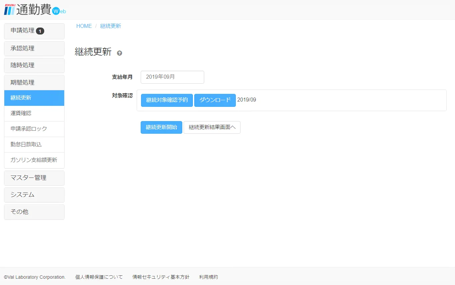Click the help question mark icon
This screenshot has width=455, height=285.
click(x=119, y=53)
